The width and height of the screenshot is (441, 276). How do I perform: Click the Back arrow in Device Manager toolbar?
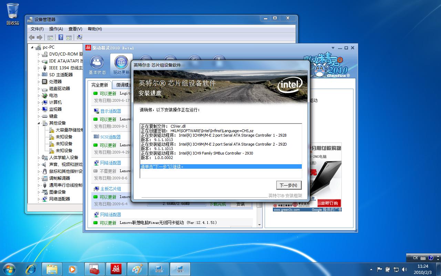32,37
